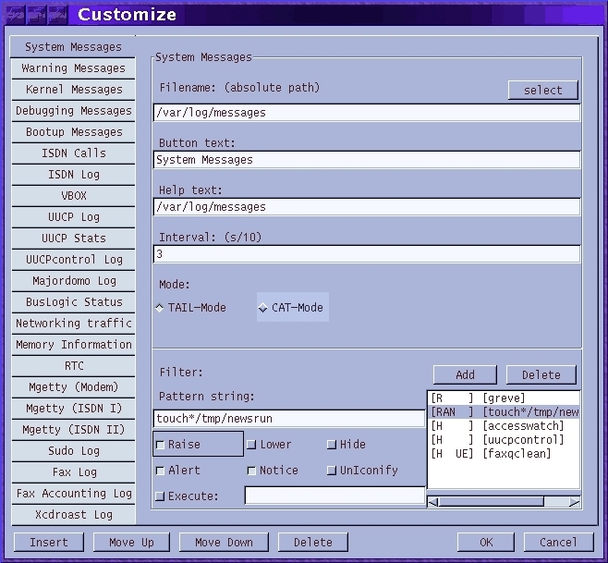608x563 pixels.
Task: Switch to Kernel Messages tab
Action: (x=73, y=90)
